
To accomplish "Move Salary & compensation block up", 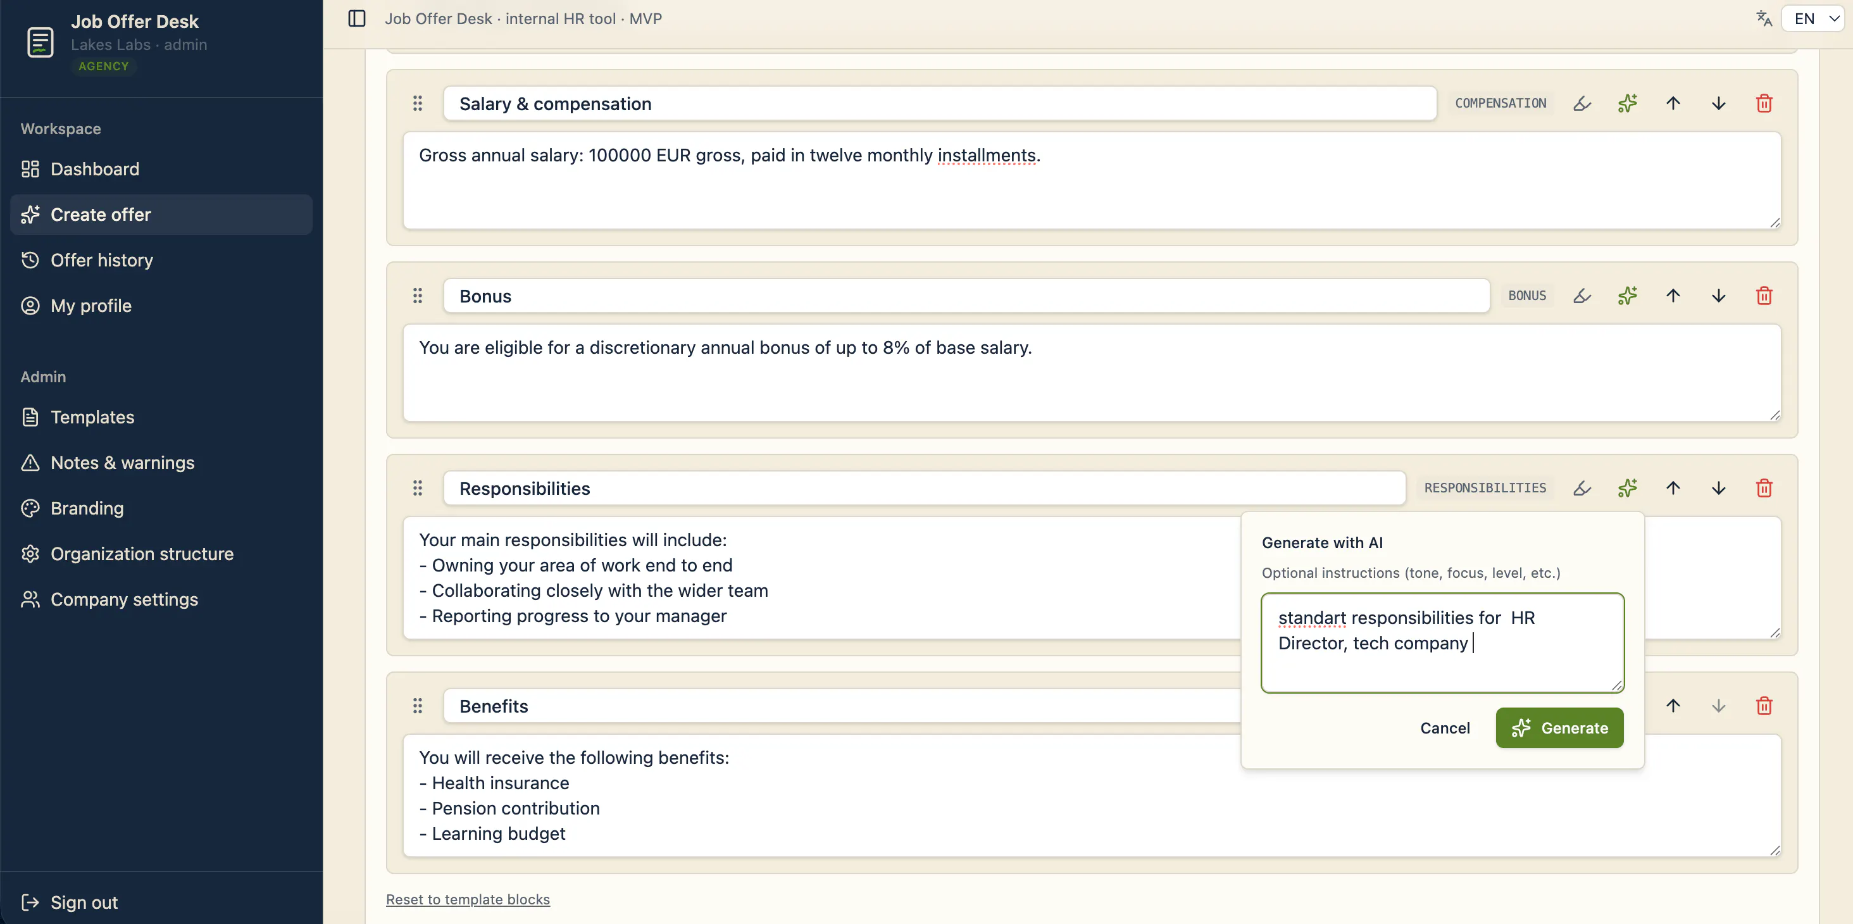I will click(1673, 104).
